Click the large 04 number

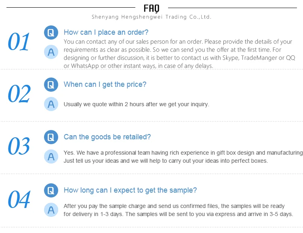(x=19, y=199)
